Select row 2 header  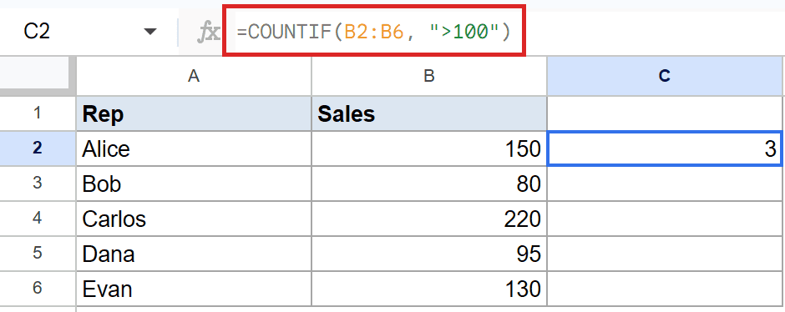tap(38, 148)
